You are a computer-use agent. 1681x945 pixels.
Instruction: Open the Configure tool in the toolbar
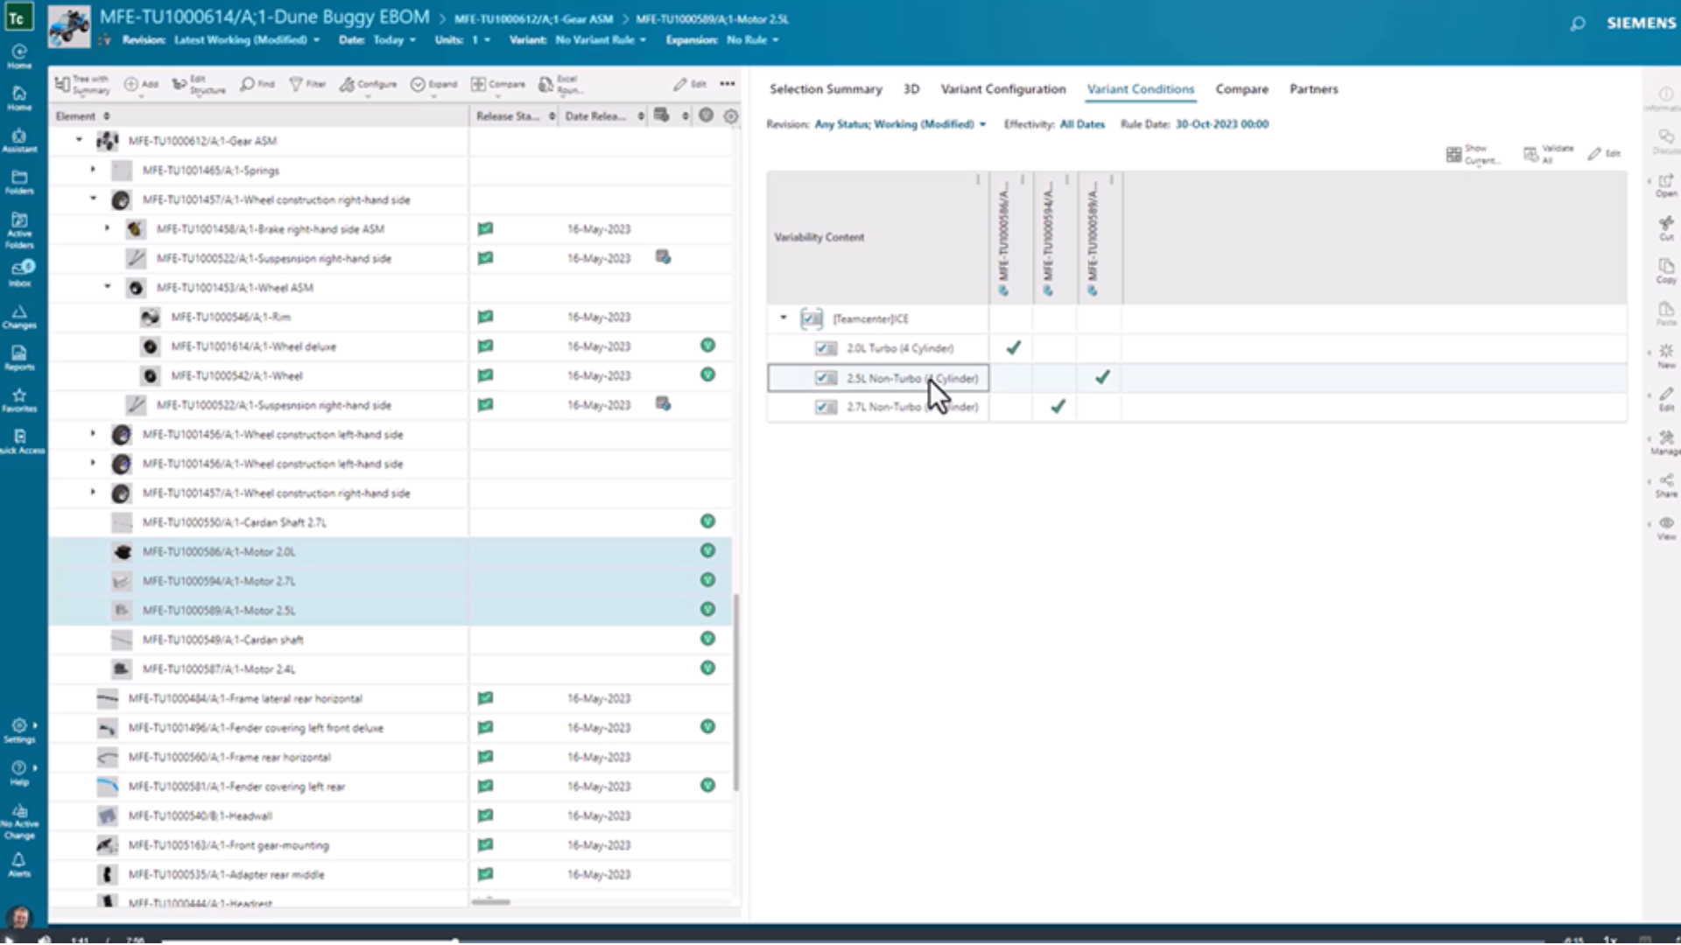click(369, 84)
